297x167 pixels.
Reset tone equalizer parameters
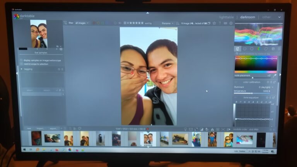coord(267,98)
